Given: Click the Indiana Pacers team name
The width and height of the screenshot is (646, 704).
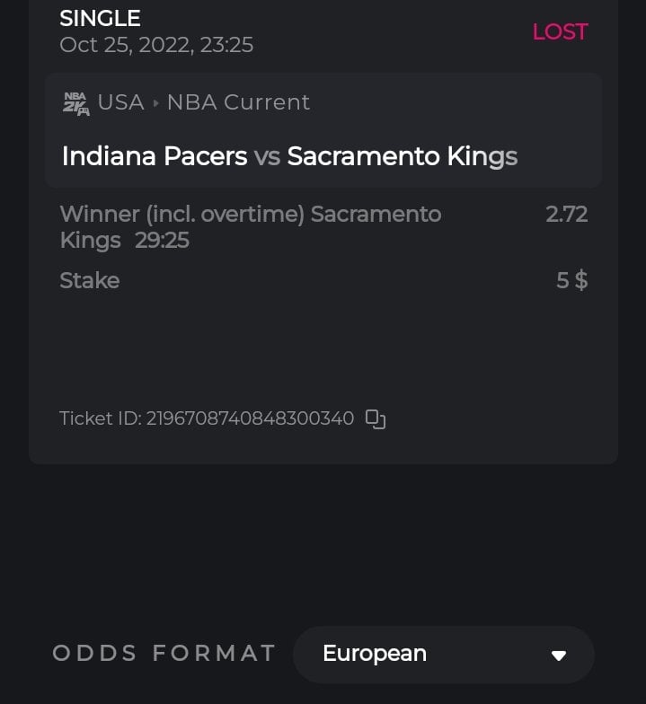Looking at the screenshot, I should (155, 156).
